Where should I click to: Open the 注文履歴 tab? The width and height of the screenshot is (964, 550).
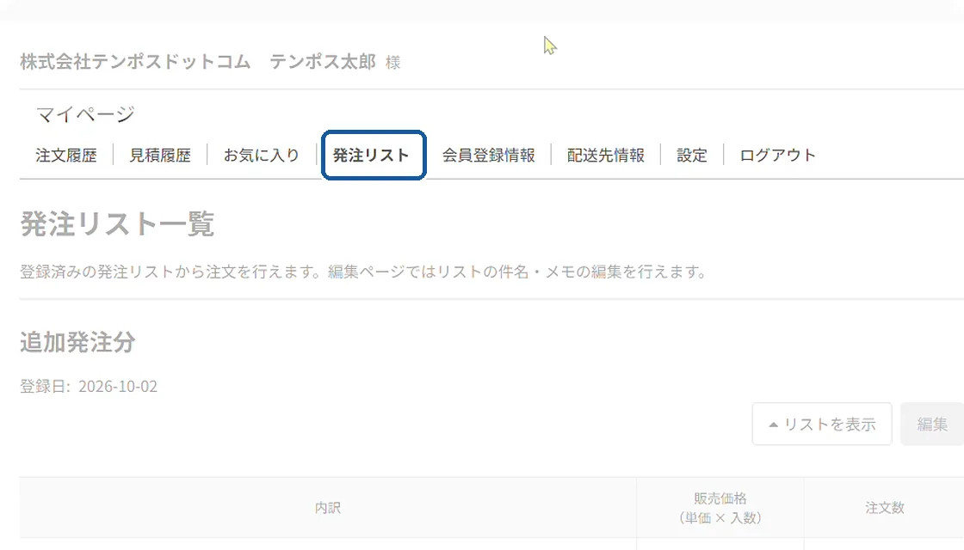coord(65,156)
